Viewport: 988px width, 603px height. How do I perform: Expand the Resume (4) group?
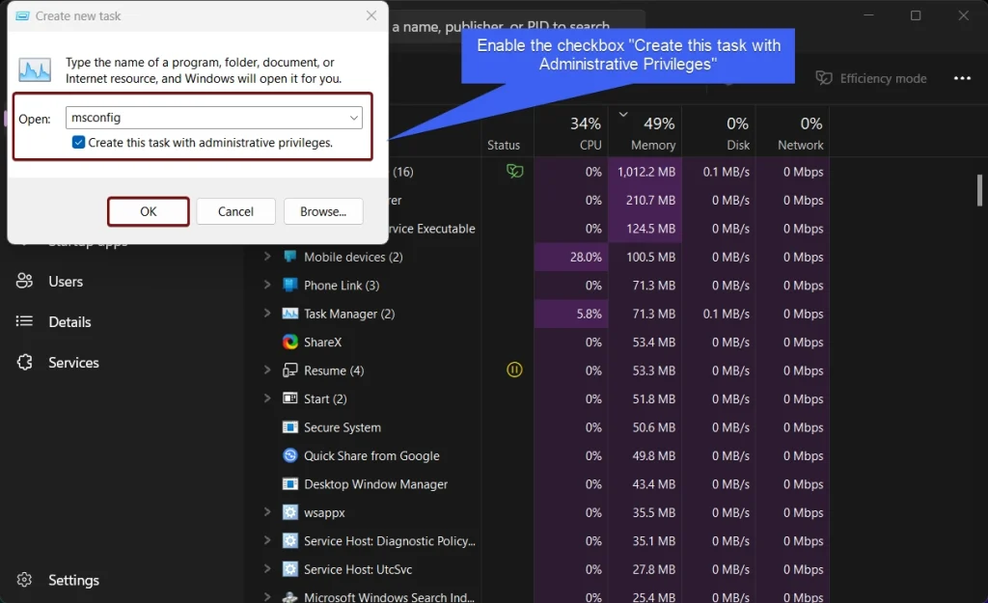267,370
